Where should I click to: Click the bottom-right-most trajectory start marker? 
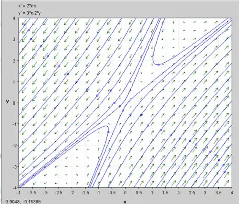pos(225,172)
